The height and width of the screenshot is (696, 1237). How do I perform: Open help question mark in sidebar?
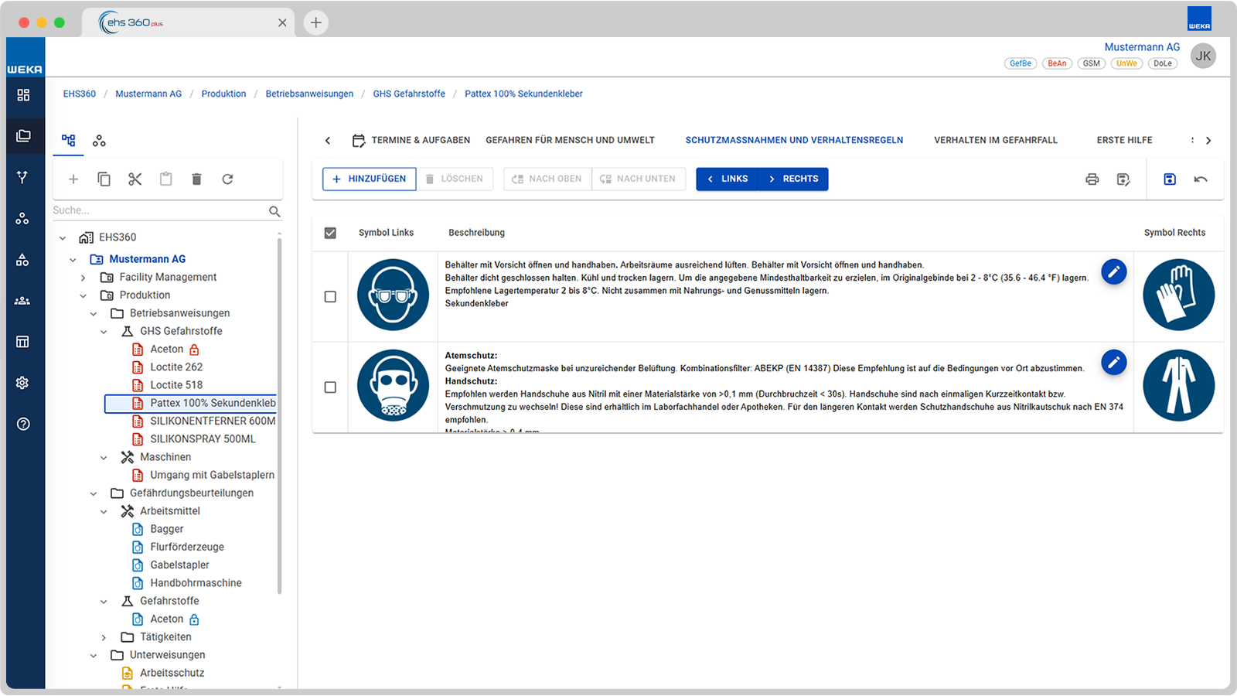pyautogui.click(x=23, y=424)
